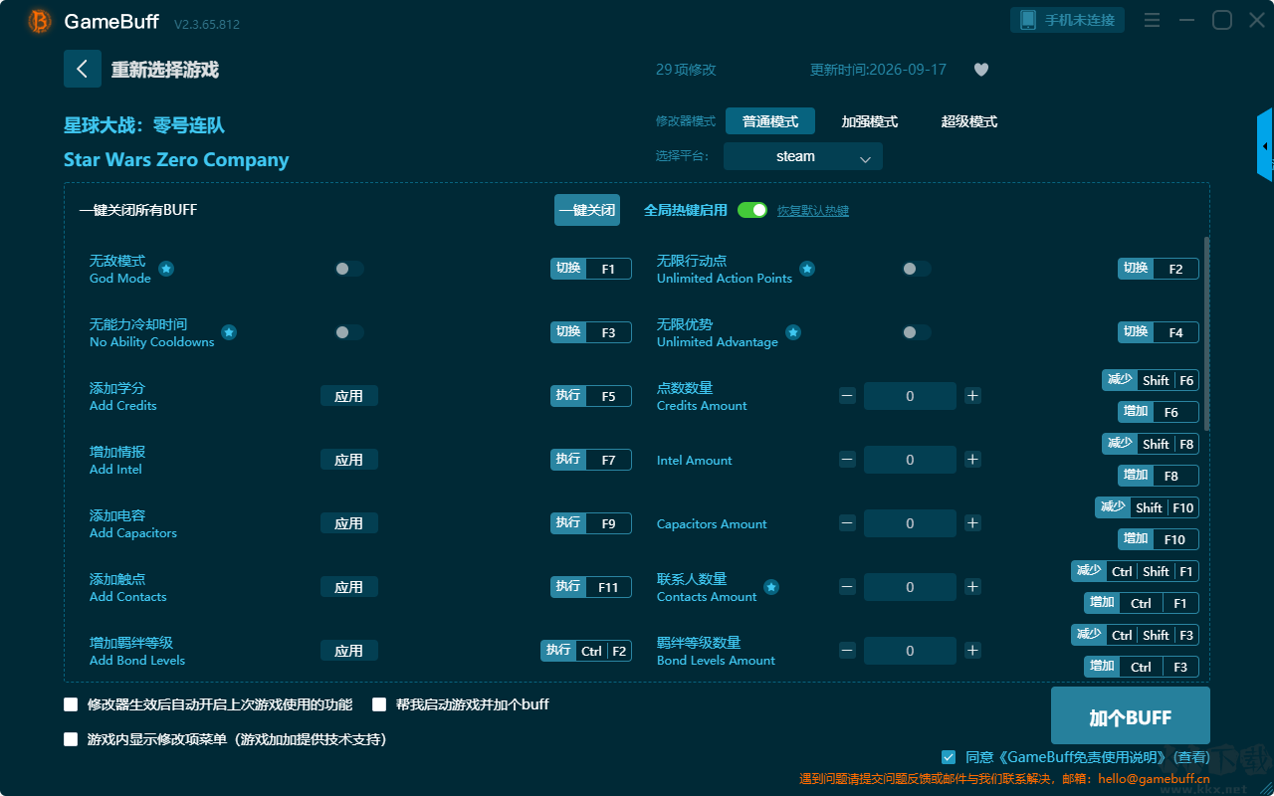Viewport: 1274px width, 796px height.
Task: Click the GameBuff logo icon
Action: pos(40,21)
